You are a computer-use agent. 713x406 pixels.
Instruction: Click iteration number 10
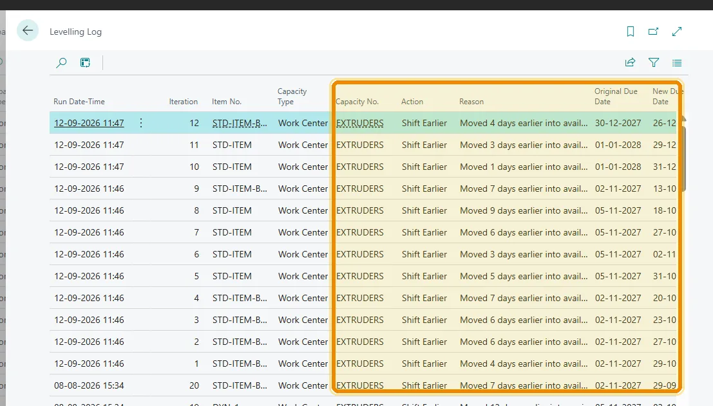click(x=194, y=167)
